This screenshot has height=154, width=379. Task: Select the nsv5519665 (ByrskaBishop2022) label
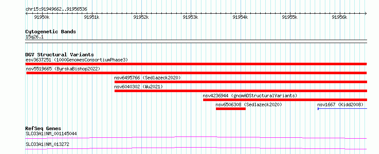coord(63,69)
